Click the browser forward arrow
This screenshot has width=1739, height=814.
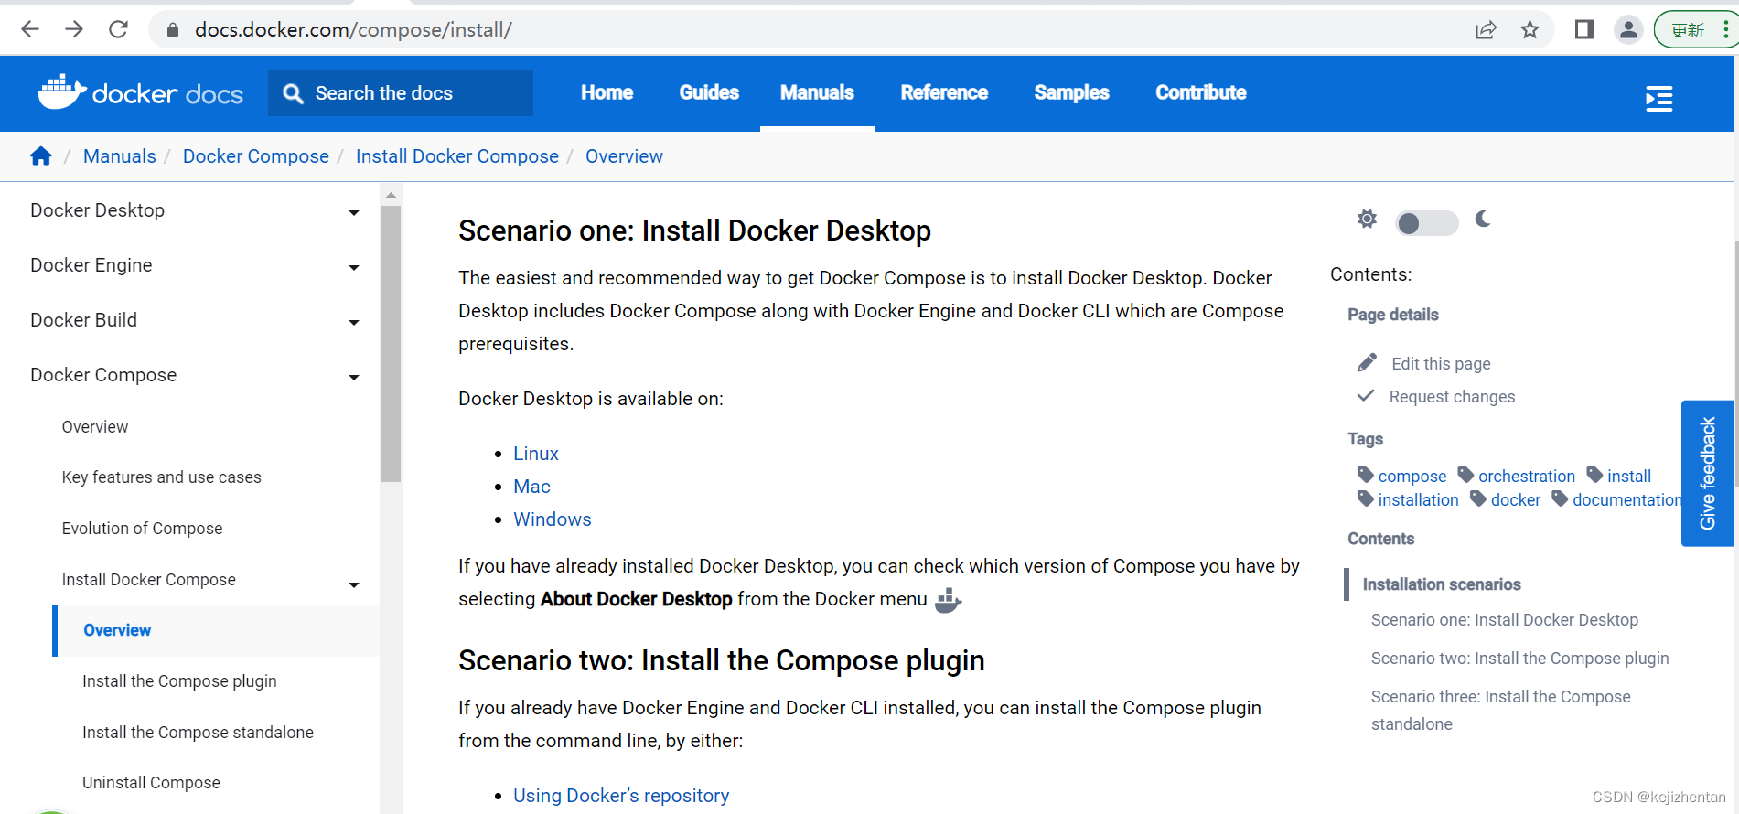[x=74, y=29]
